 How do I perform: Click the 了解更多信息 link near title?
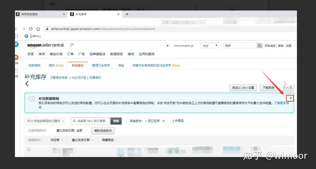click(59, 77)
